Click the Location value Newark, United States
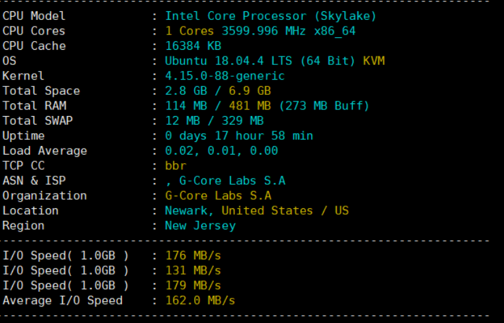 238,210
